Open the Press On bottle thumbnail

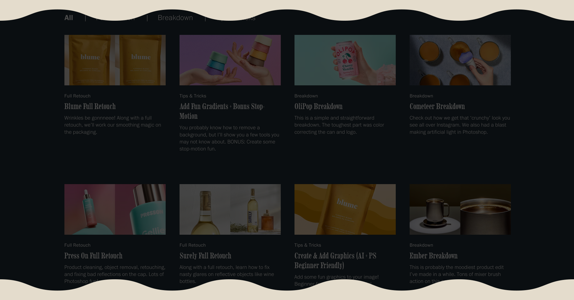click(x=115, y=209)
